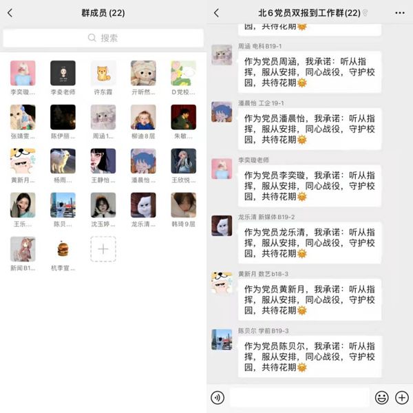This screenshot has width=413, height=413.
Task: Tap 龙乐清's avatar in the chat
Action: point(222,226)
